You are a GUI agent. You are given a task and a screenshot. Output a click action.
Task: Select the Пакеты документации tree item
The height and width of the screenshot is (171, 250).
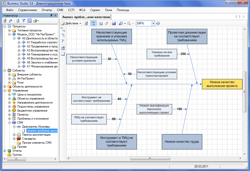tap(36, 135)
